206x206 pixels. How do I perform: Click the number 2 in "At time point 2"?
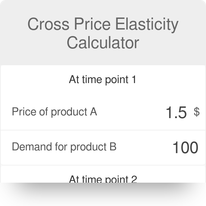[134, 179]
